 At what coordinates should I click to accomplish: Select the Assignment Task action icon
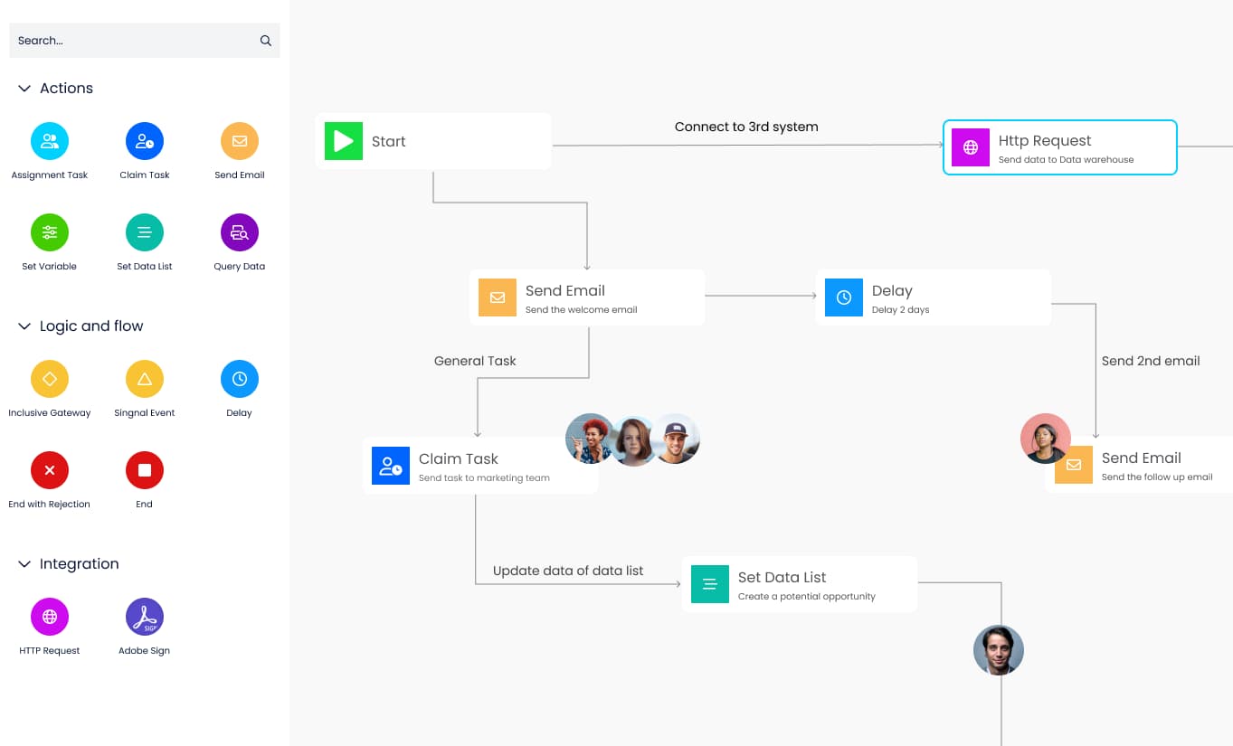point(50,141)
